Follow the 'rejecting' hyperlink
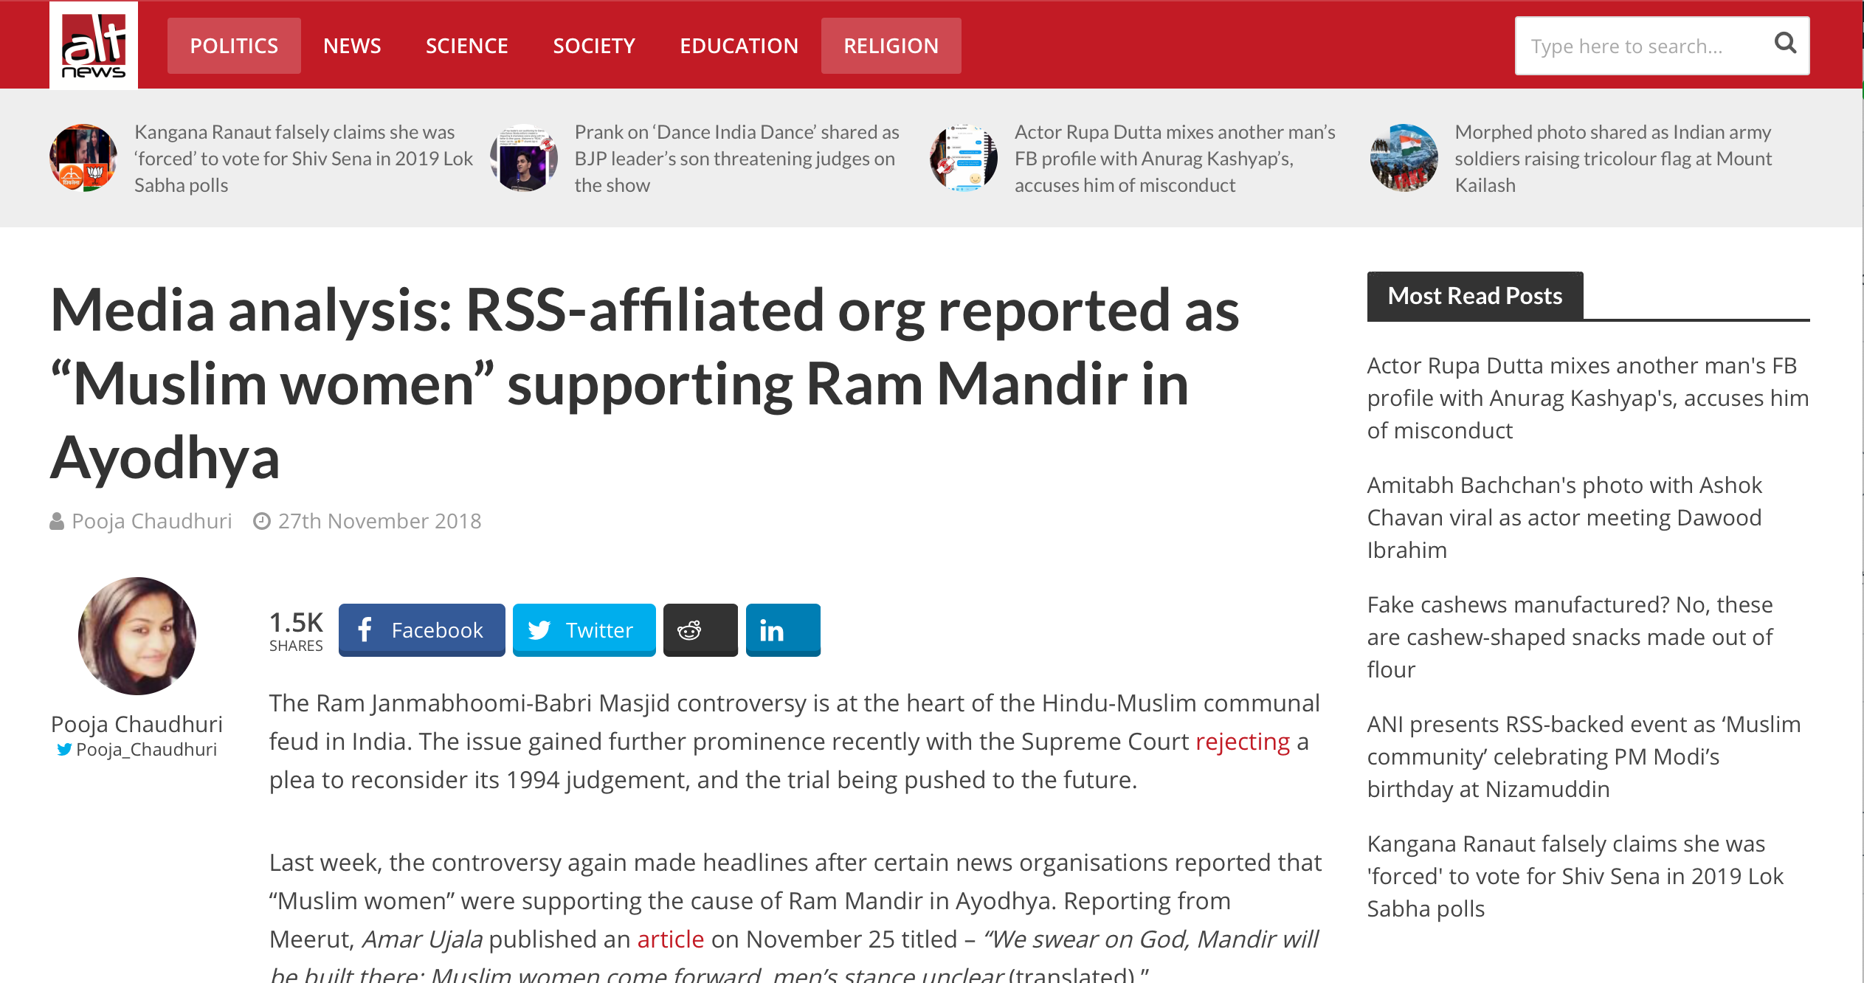1864x983 pixels. click(x=1242, y=742)
